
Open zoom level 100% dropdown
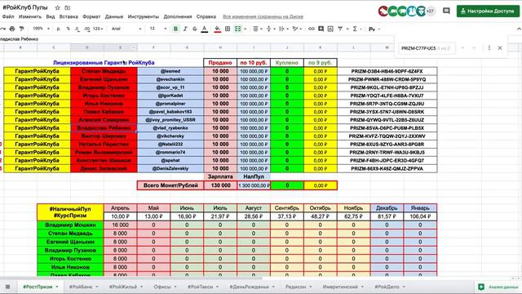(42, 29)
